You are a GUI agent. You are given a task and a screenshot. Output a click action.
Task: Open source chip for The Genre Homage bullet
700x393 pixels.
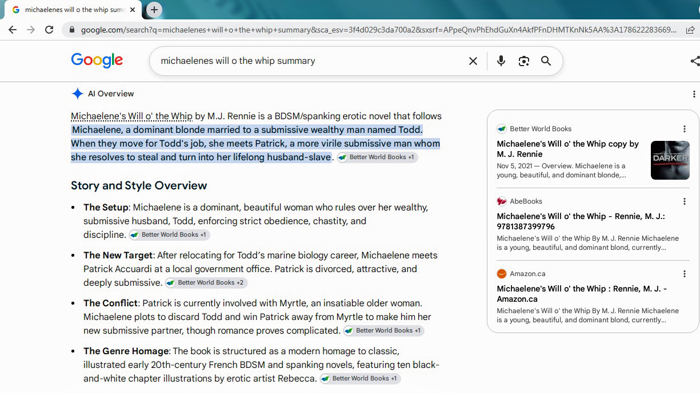click(x=360, y=379)
